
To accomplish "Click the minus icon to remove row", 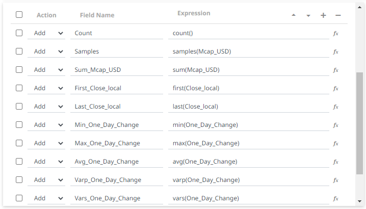I will click(338, 15).
